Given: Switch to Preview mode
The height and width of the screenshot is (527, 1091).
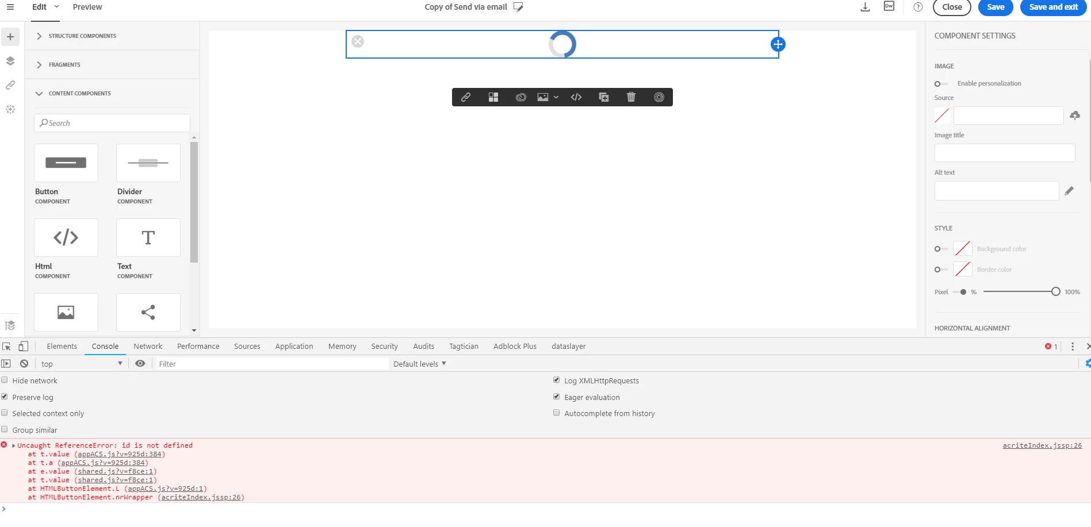Looking at the screenshot, I should [87, 7].
